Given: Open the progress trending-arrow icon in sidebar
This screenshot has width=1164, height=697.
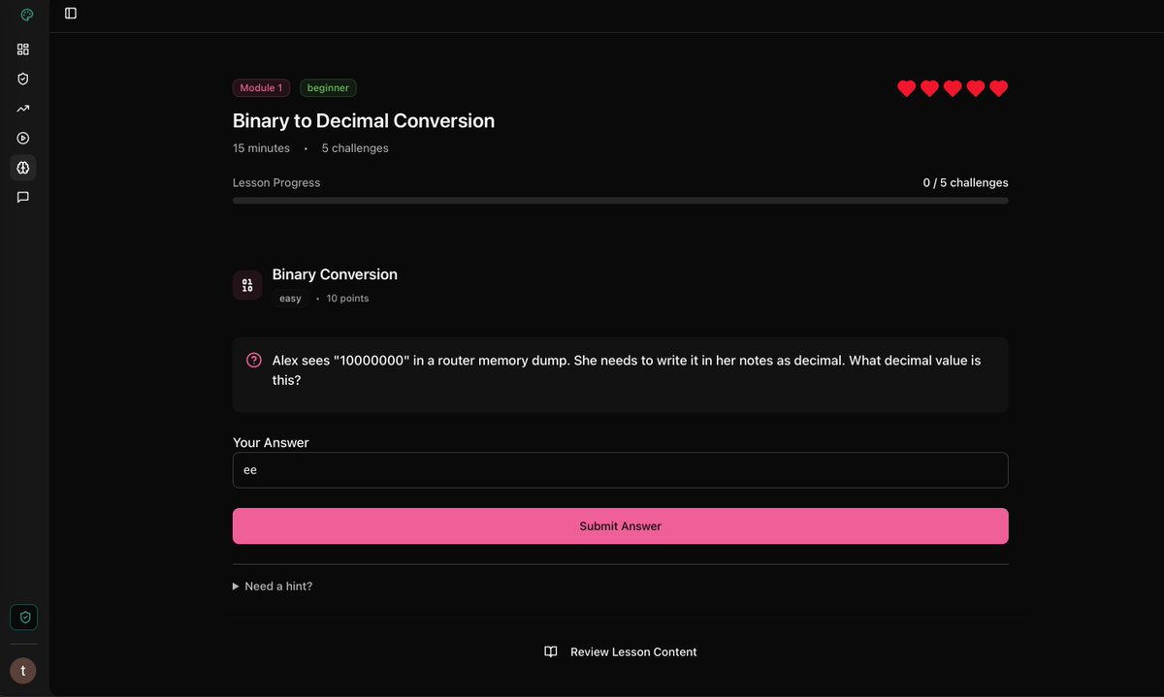Looking at the screenshot, I should [22, 108].
